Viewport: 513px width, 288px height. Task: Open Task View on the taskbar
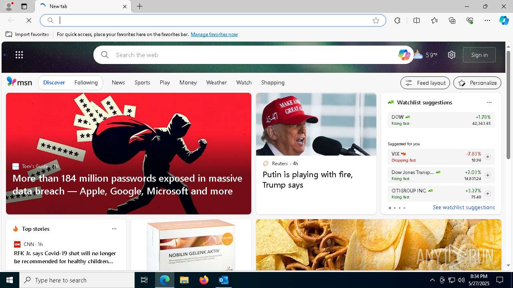[144, 280]
